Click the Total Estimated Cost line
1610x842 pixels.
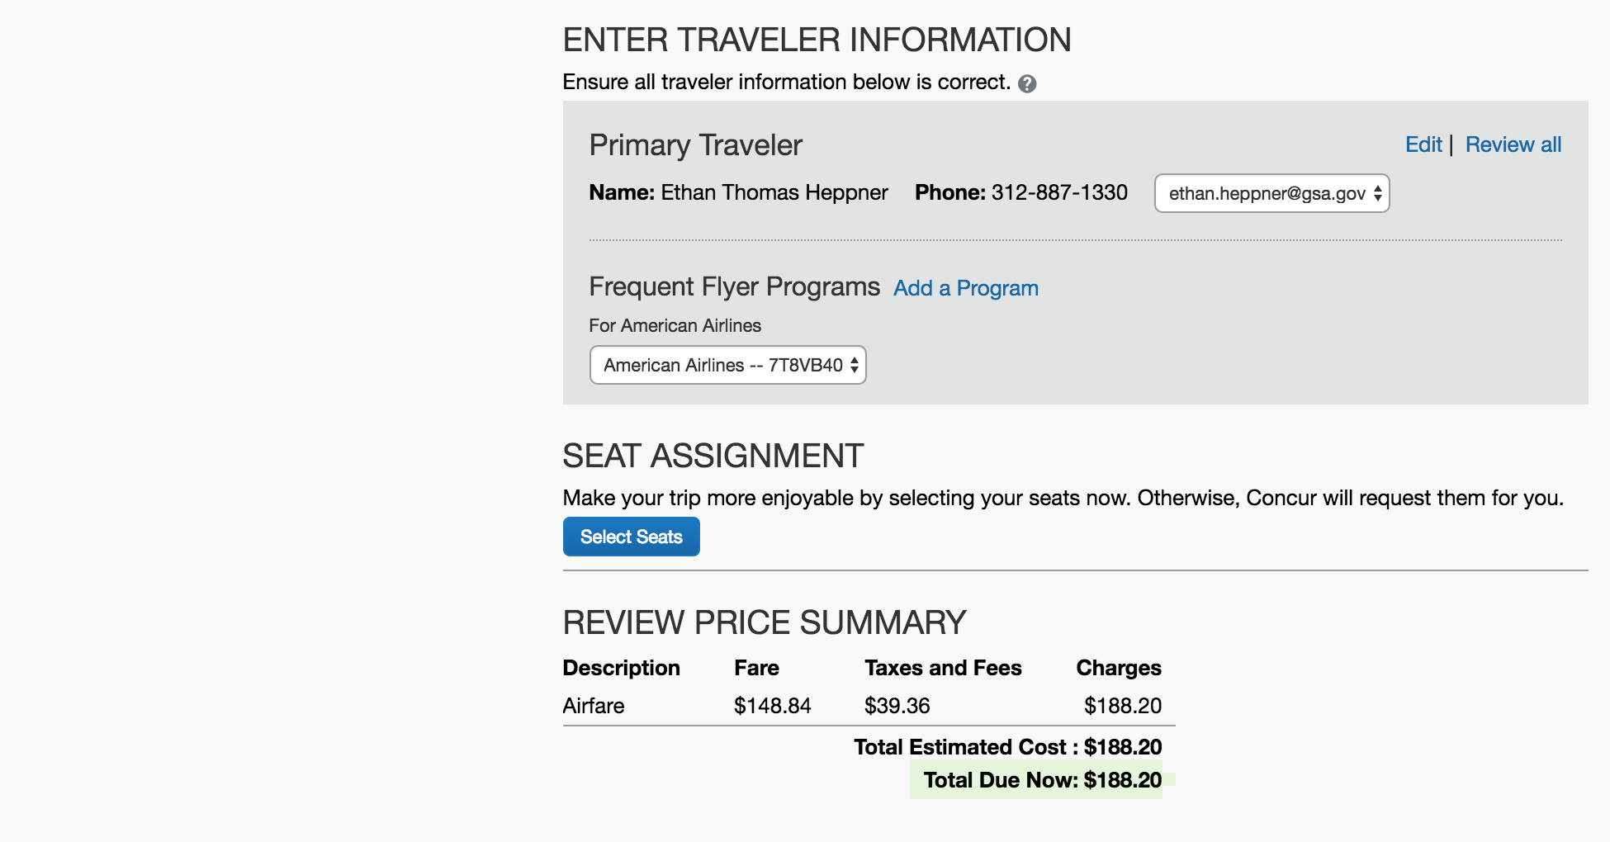pos(1007,747)
